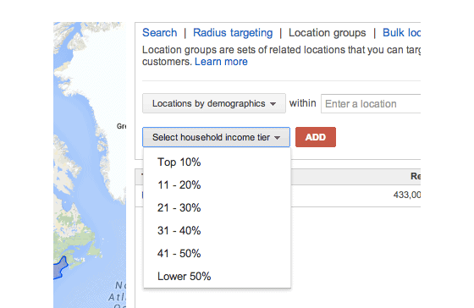Pick the 21 - 30% income tier
The width and height of the screenshot is (474, 308).
pos(217,208)
